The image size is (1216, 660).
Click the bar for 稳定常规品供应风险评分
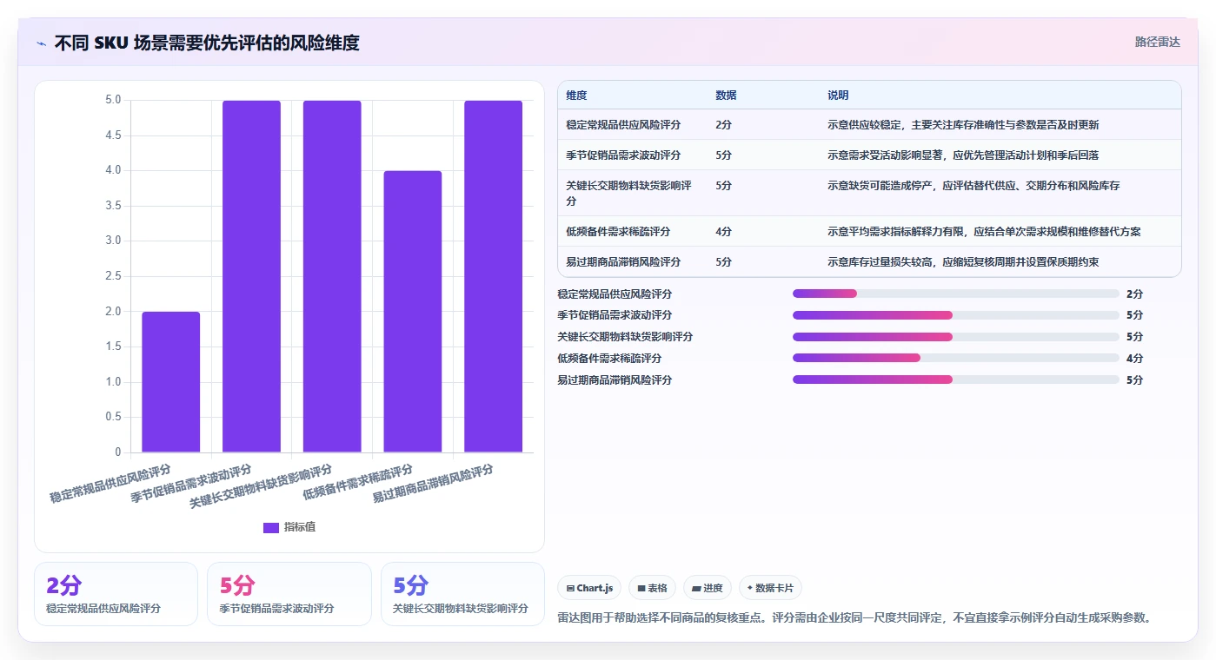coord(171,382)
